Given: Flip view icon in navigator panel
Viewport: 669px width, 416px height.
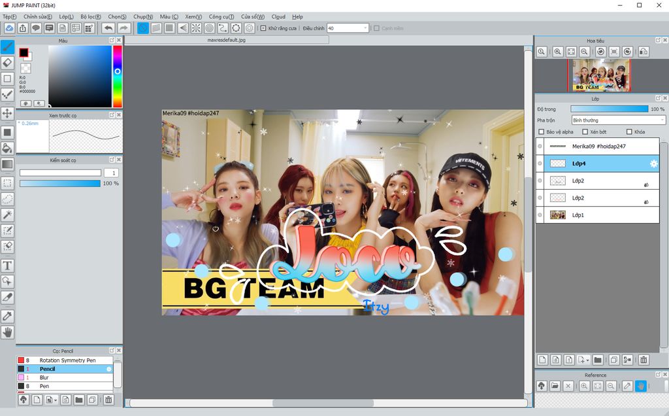Looking at the screenshot, I should click(643, 52).
